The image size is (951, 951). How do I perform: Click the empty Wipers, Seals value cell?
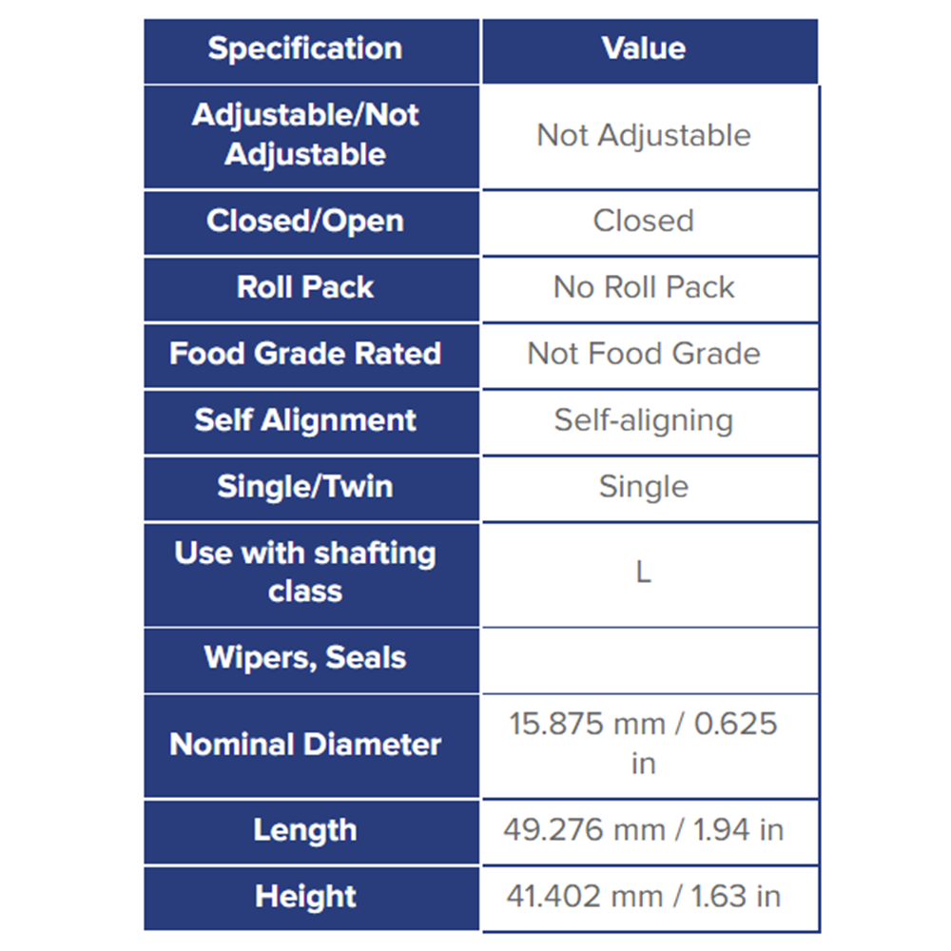click(x=650, y=661)
